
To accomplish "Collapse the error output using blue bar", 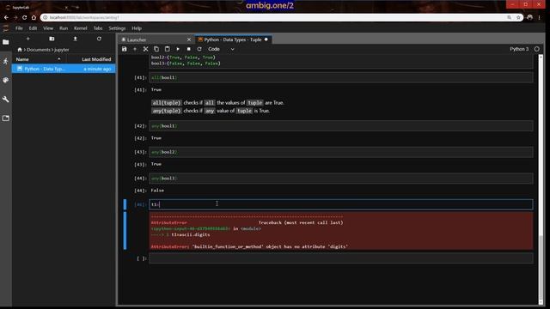I will point(125,231).
